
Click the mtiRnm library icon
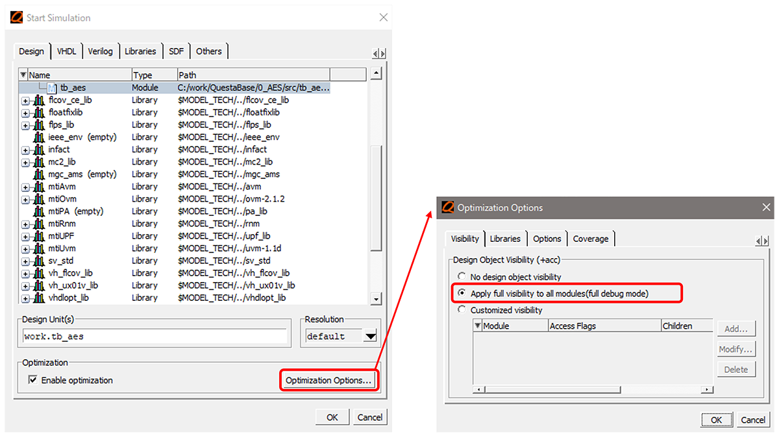pyautogui.click(x=38, y=224)
